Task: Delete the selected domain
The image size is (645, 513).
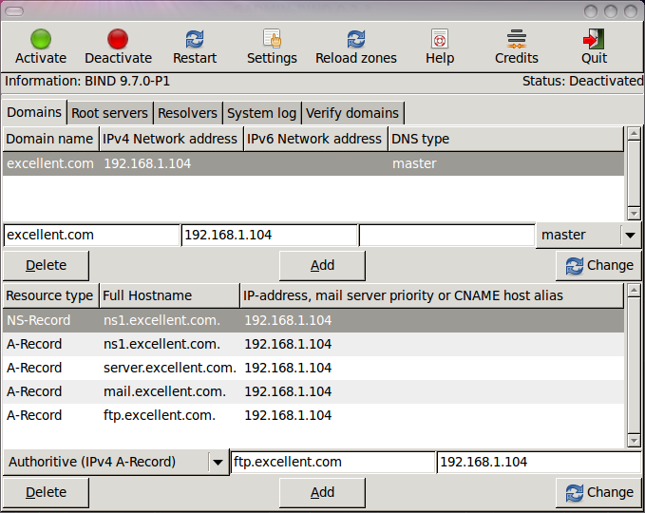Action: (46, 265)
